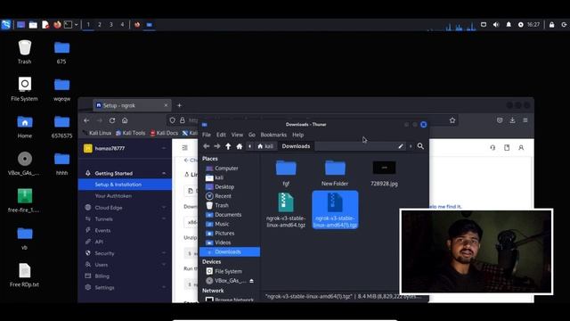Image resolution: width=570 pixels, height=321 pixels.
Task: Select 728928.jpg thumbnail in Downloads
Action: coord(384,173)
